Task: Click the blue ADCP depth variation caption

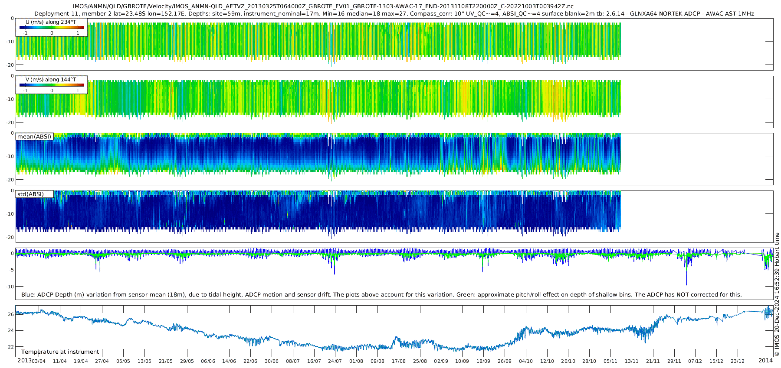Action: pos(381,295)
